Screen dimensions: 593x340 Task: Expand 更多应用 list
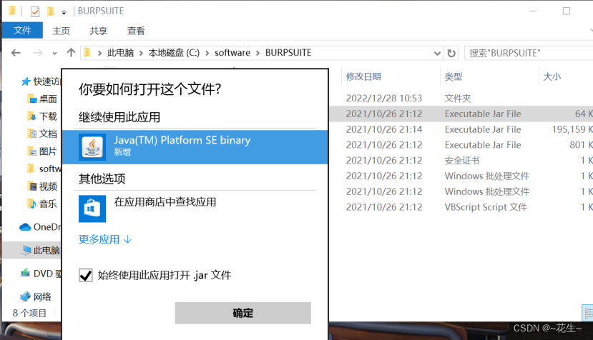pos(105,239)
